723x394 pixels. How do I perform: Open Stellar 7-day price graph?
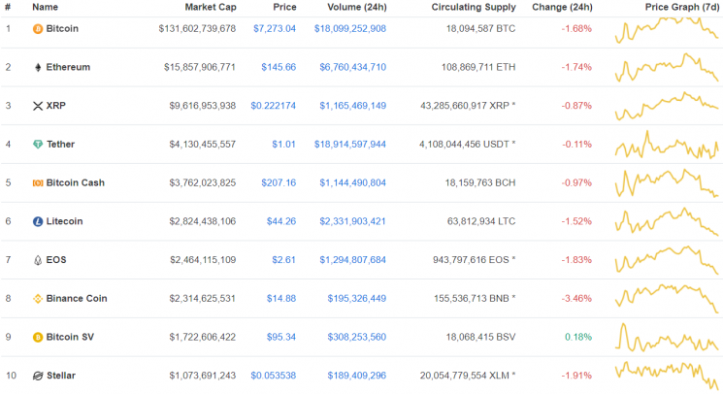667,376
